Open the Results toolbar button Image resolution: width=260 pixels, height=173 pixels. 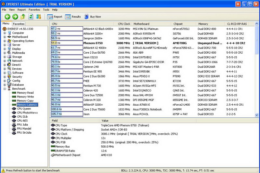click(73, 17)
